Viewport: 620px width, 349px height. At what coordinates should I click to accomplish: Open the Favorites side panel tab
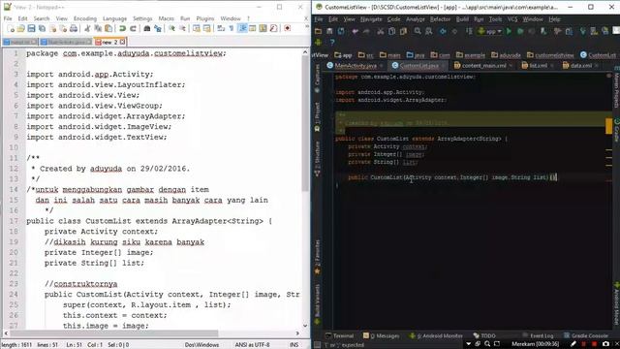coord(317,257)
